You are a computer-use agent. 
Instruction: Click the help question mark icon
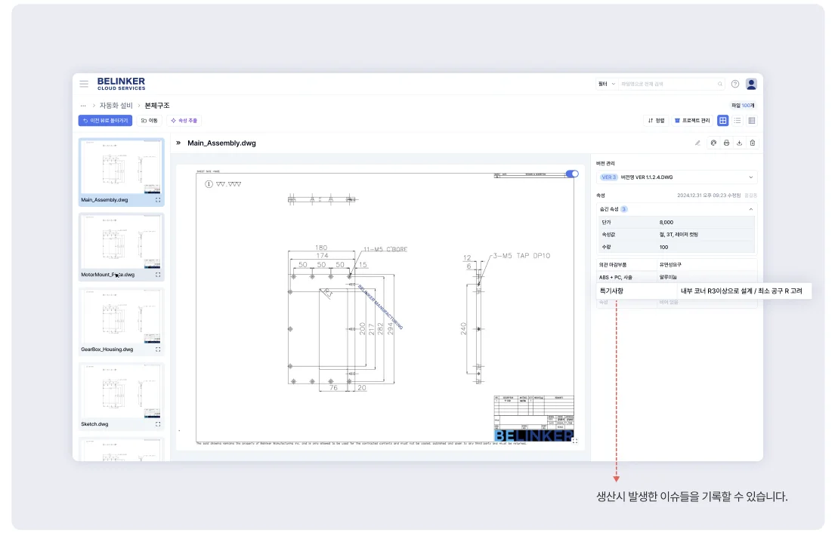(735, 84)
